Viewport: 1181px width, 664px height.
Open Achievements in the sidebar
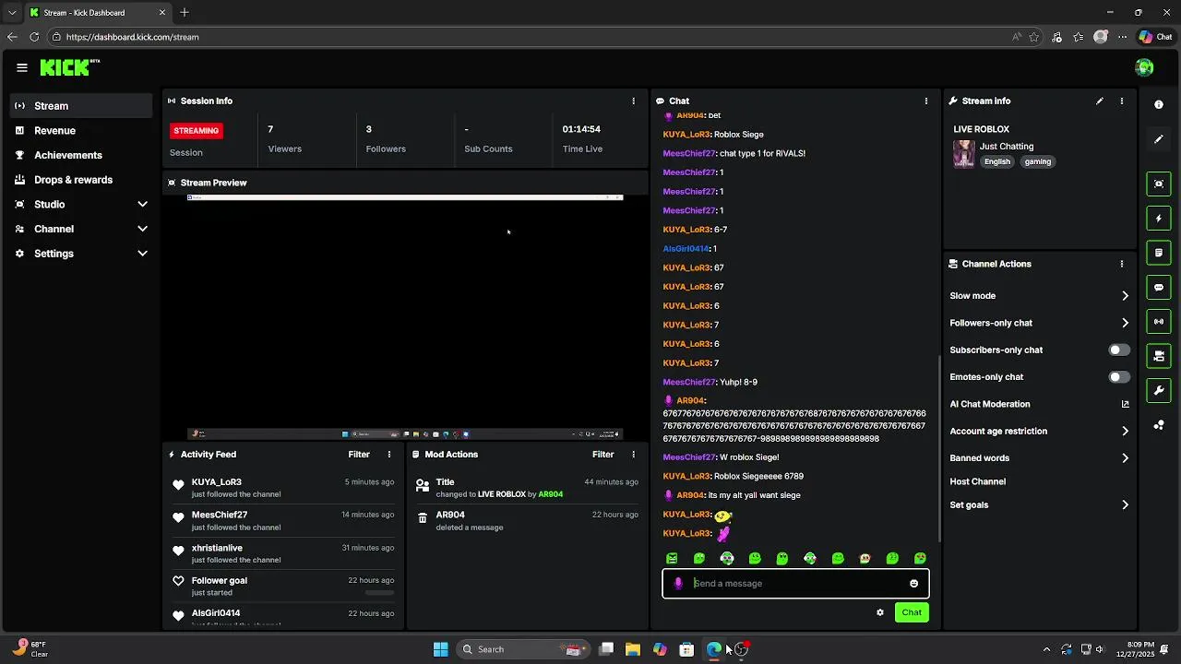click(81, 155)
